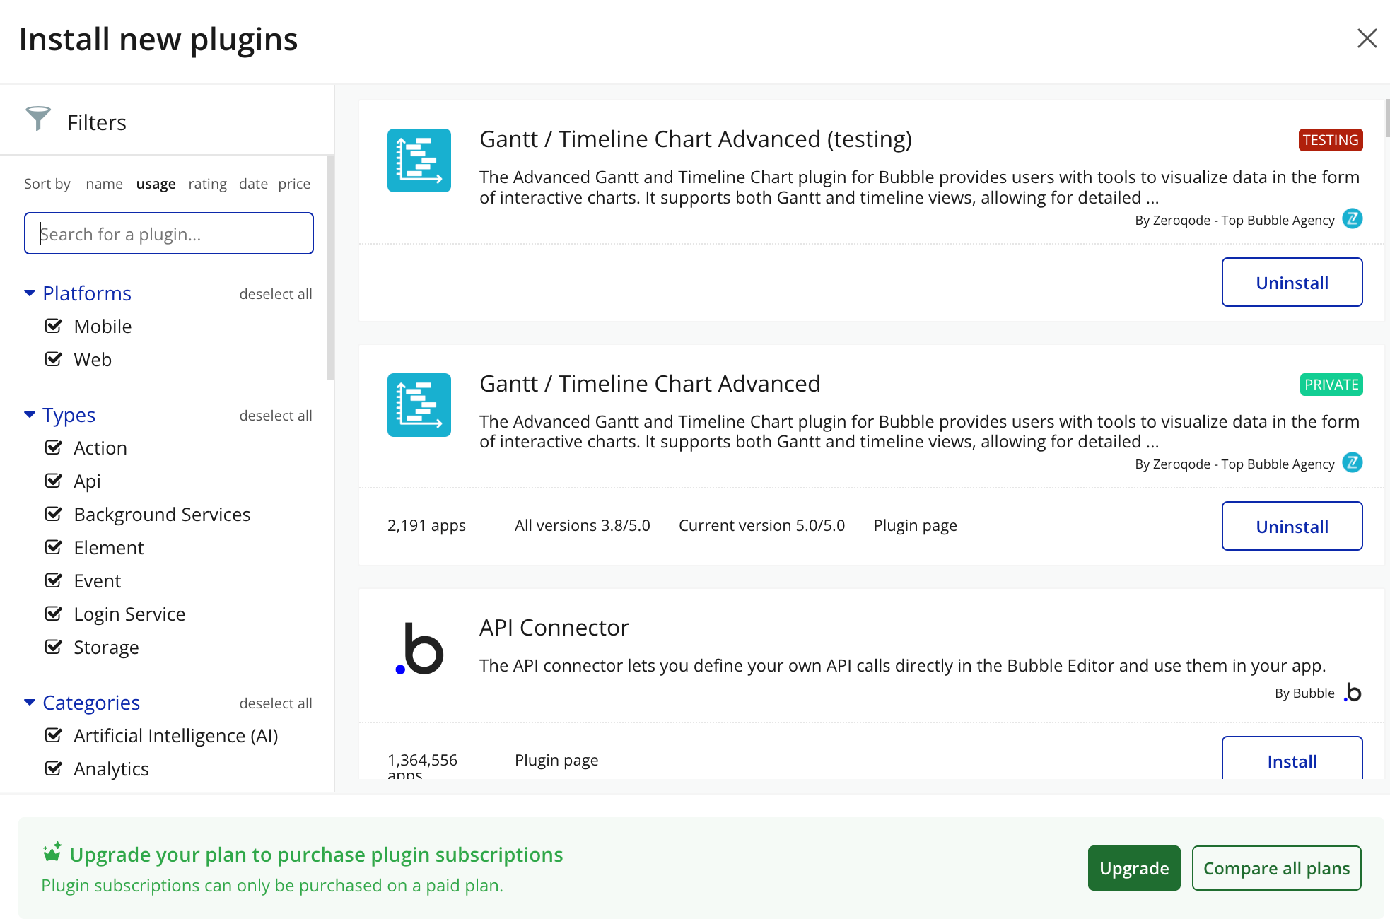Click the Gantt chart icon of testing plugin
Viewport: 1390px width, 919px height.
[x=419, y=160]
